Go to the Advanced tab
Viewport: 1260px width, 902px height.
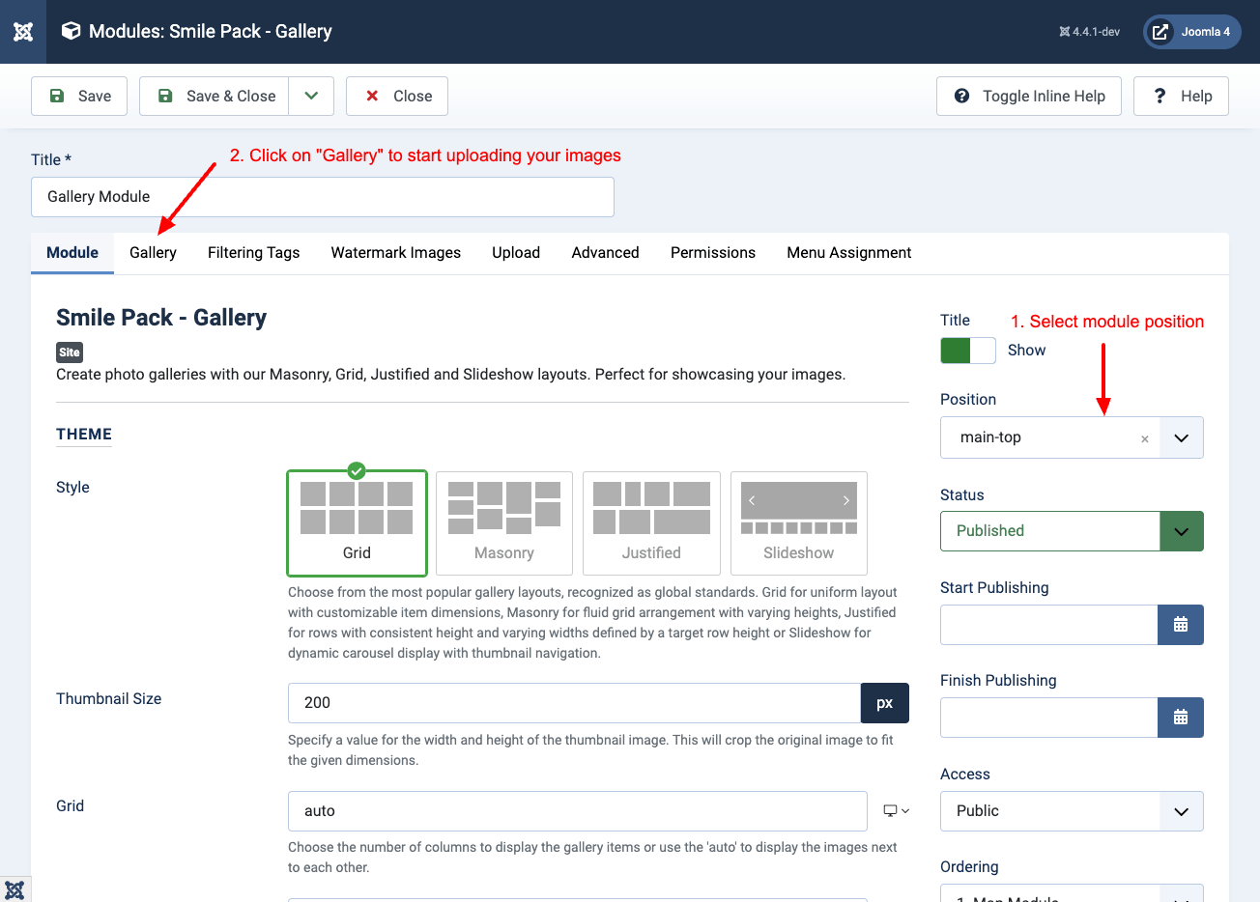pyautogui.click(x=605, y=253)
